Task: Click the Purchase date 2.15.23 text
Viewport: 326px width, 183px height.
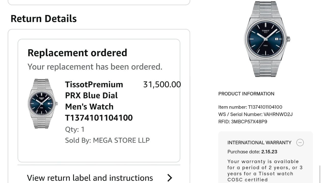Action: (x=252, y=152)
